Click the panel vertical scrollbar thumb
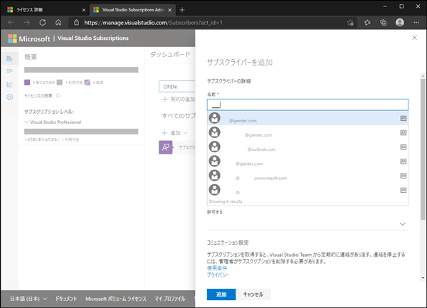Image resolution: width=427 pixels, height=308 pixels. pyautogui.click(x=423, y=149)
